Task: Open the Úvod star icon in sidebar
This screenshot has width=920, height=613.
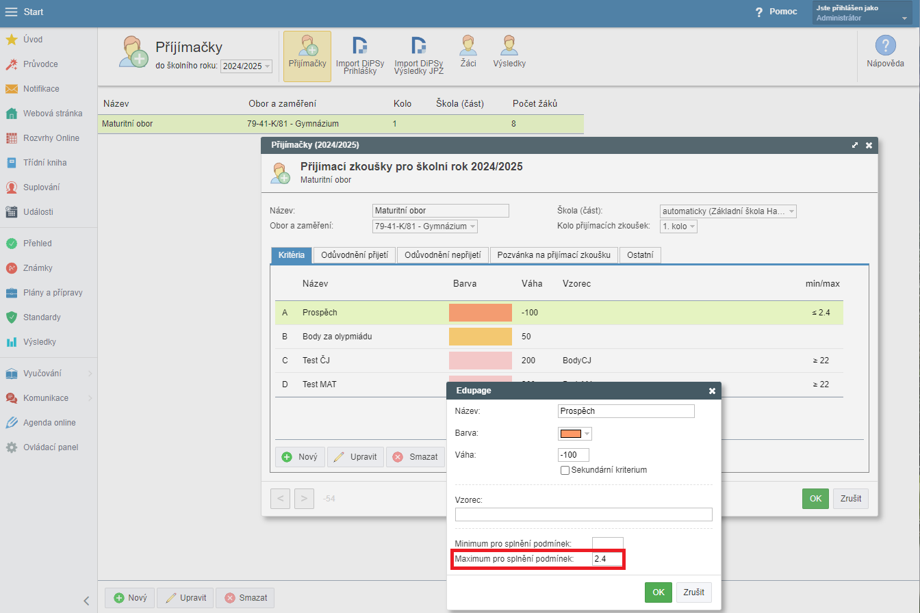Action: click(12, 40)
